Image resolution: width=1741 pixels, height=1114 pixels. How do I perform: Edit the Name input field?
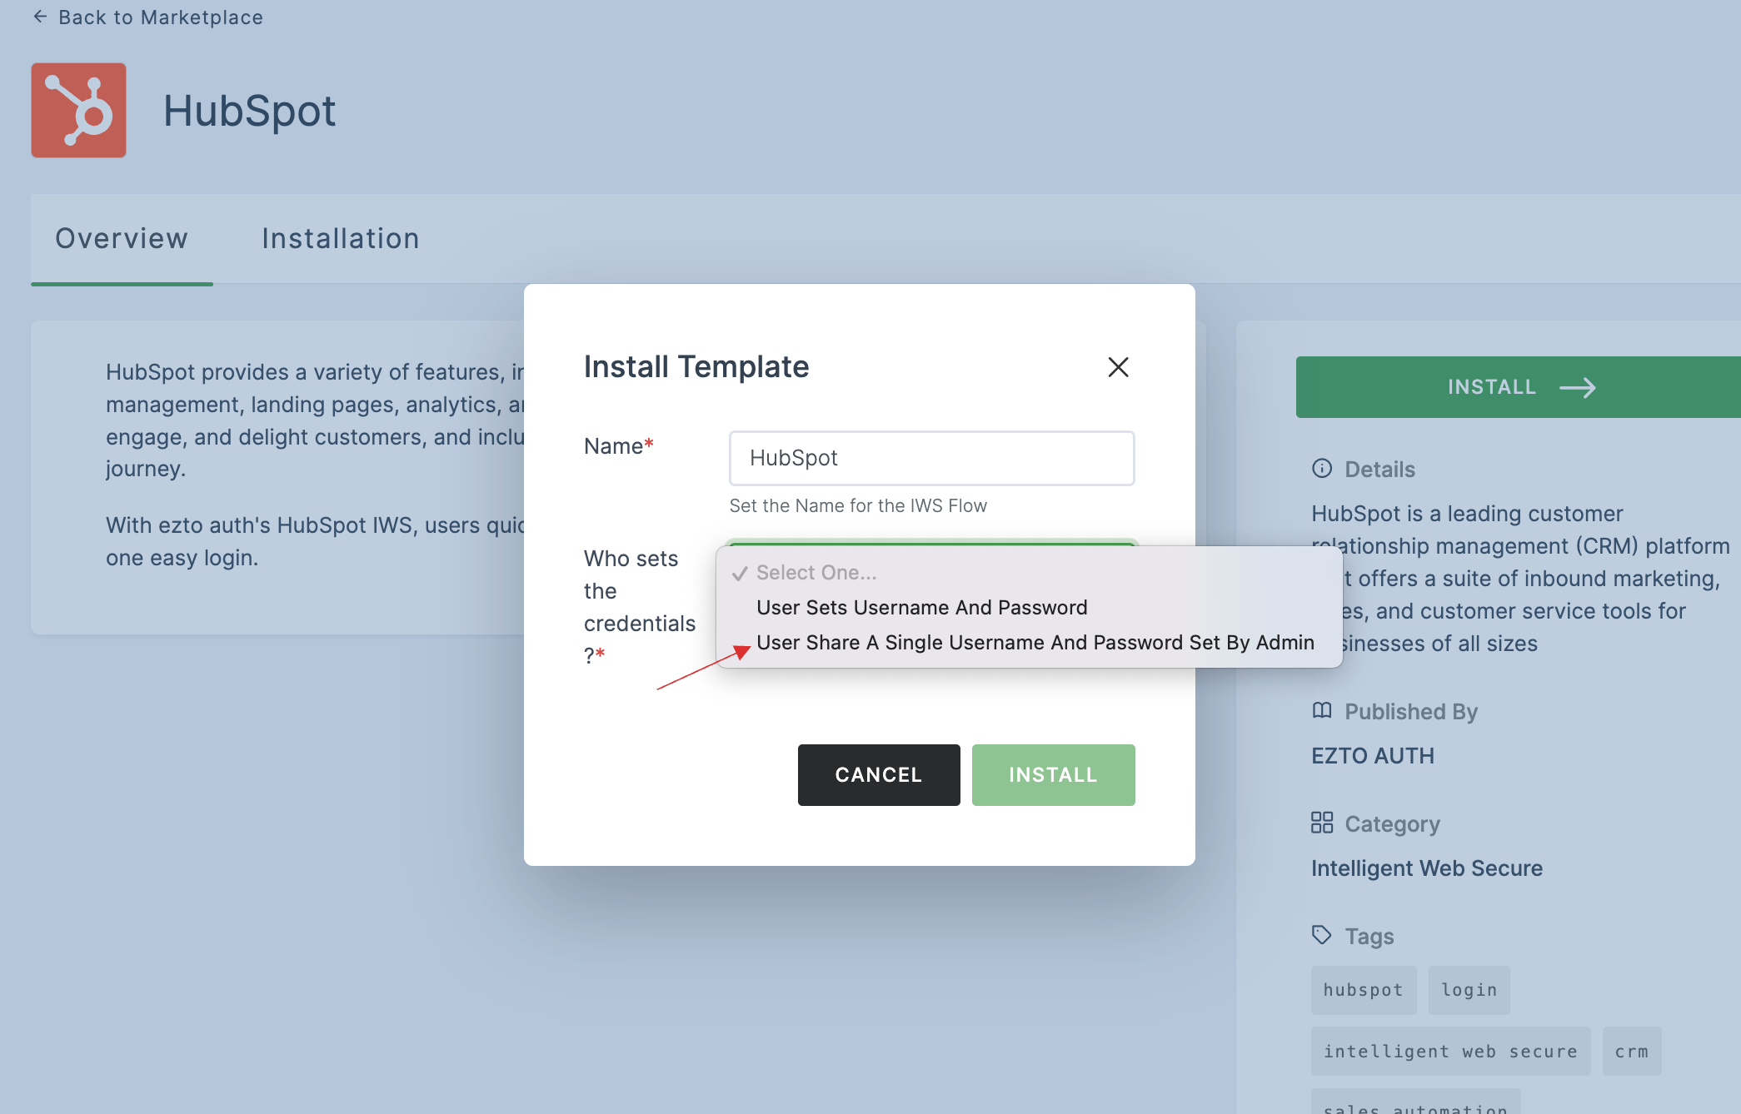click(933, 458)
